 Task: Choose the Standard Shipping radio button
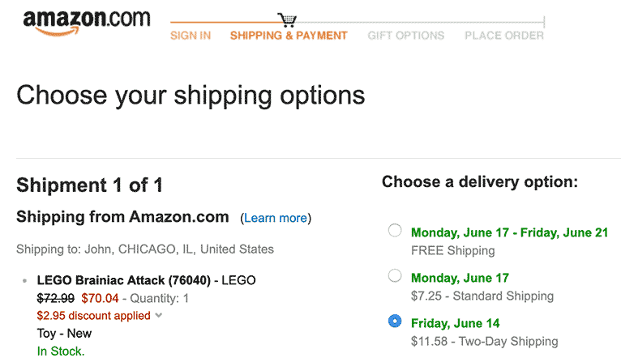click(395, 275)
